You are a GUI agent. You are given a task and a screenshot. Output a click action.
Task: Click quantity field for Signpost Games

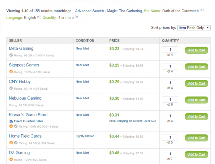170,66
